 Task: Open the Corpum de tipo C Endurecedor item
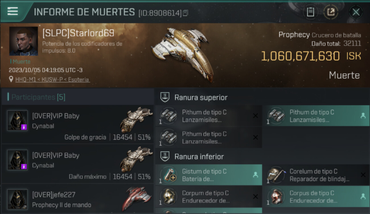(209, 197)
